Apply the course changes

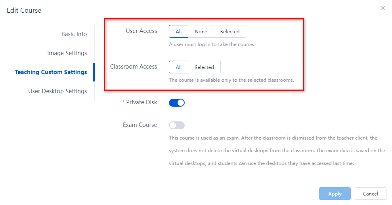click(335, 194)
